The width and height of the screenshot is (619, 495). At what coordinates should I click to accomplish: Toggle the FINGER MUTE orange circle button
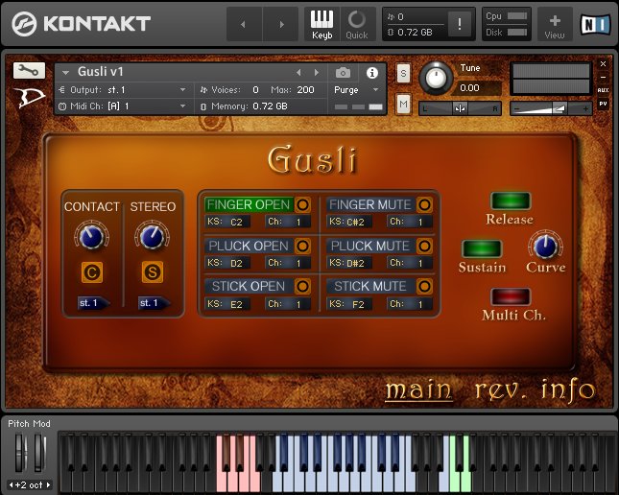click(425, 205)
